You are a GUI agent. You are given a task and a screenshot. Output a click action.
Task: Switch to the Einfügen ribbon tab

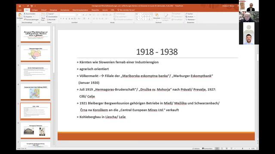pos(35,10)
